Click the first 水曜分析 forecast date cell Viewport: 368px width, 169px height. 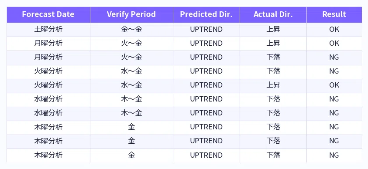click(x=48, y=99)
